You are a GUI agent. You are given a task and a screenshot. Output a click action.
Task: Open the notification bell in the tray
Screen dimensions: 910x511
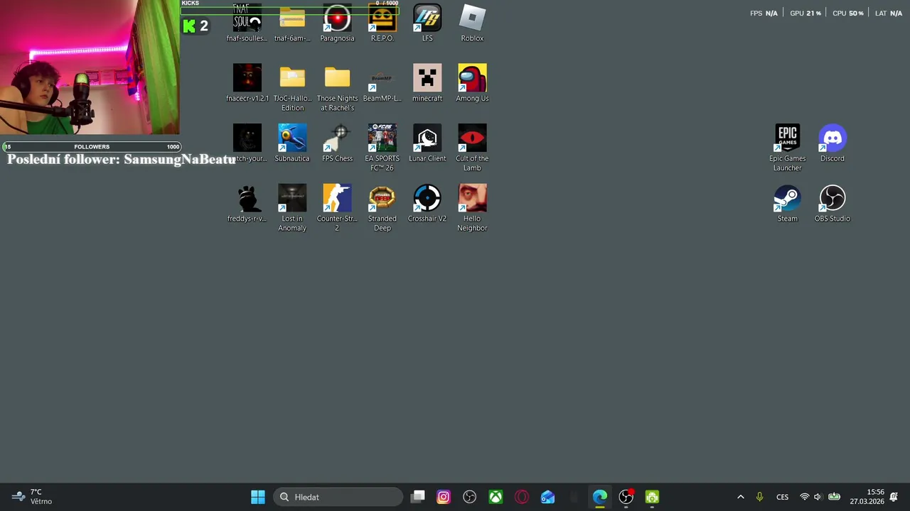point(894,497)
